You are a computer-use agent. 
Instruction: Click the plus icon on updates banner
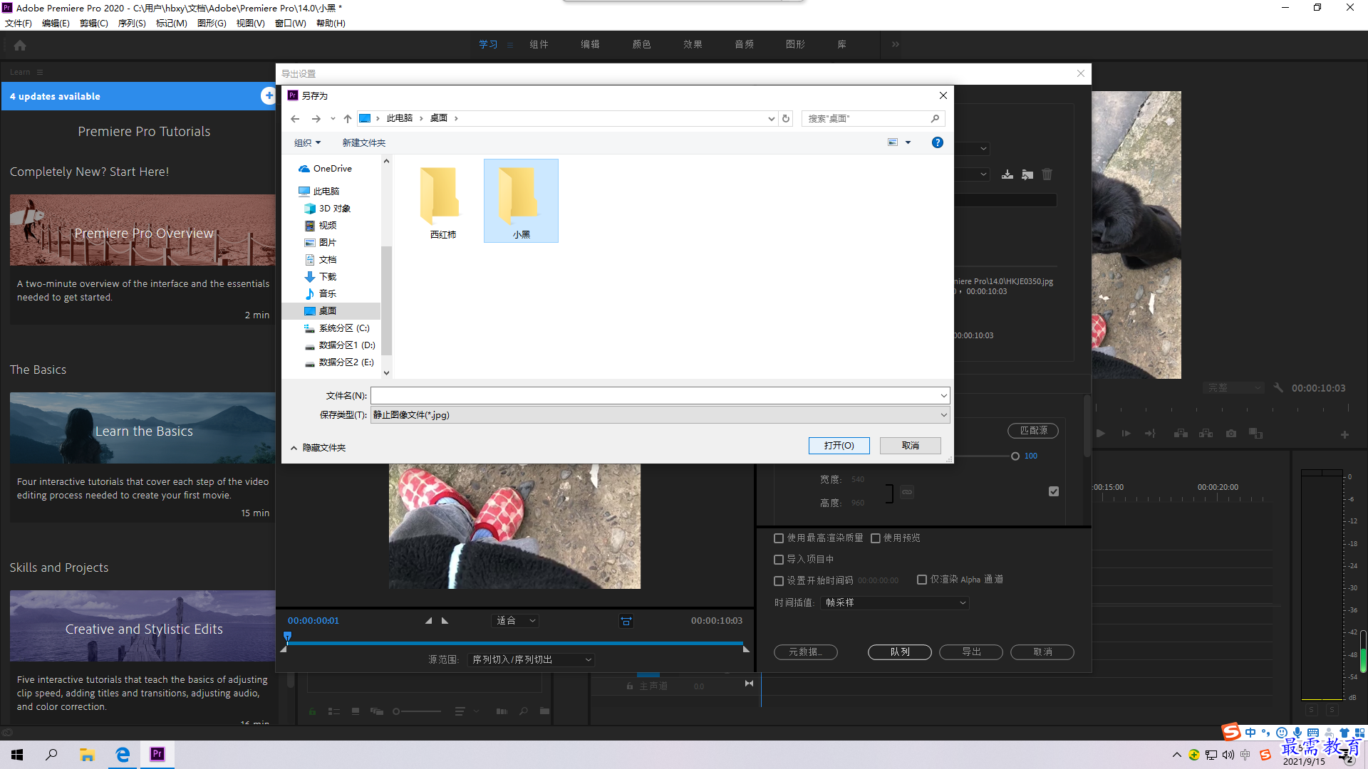(x=269, y=95)
